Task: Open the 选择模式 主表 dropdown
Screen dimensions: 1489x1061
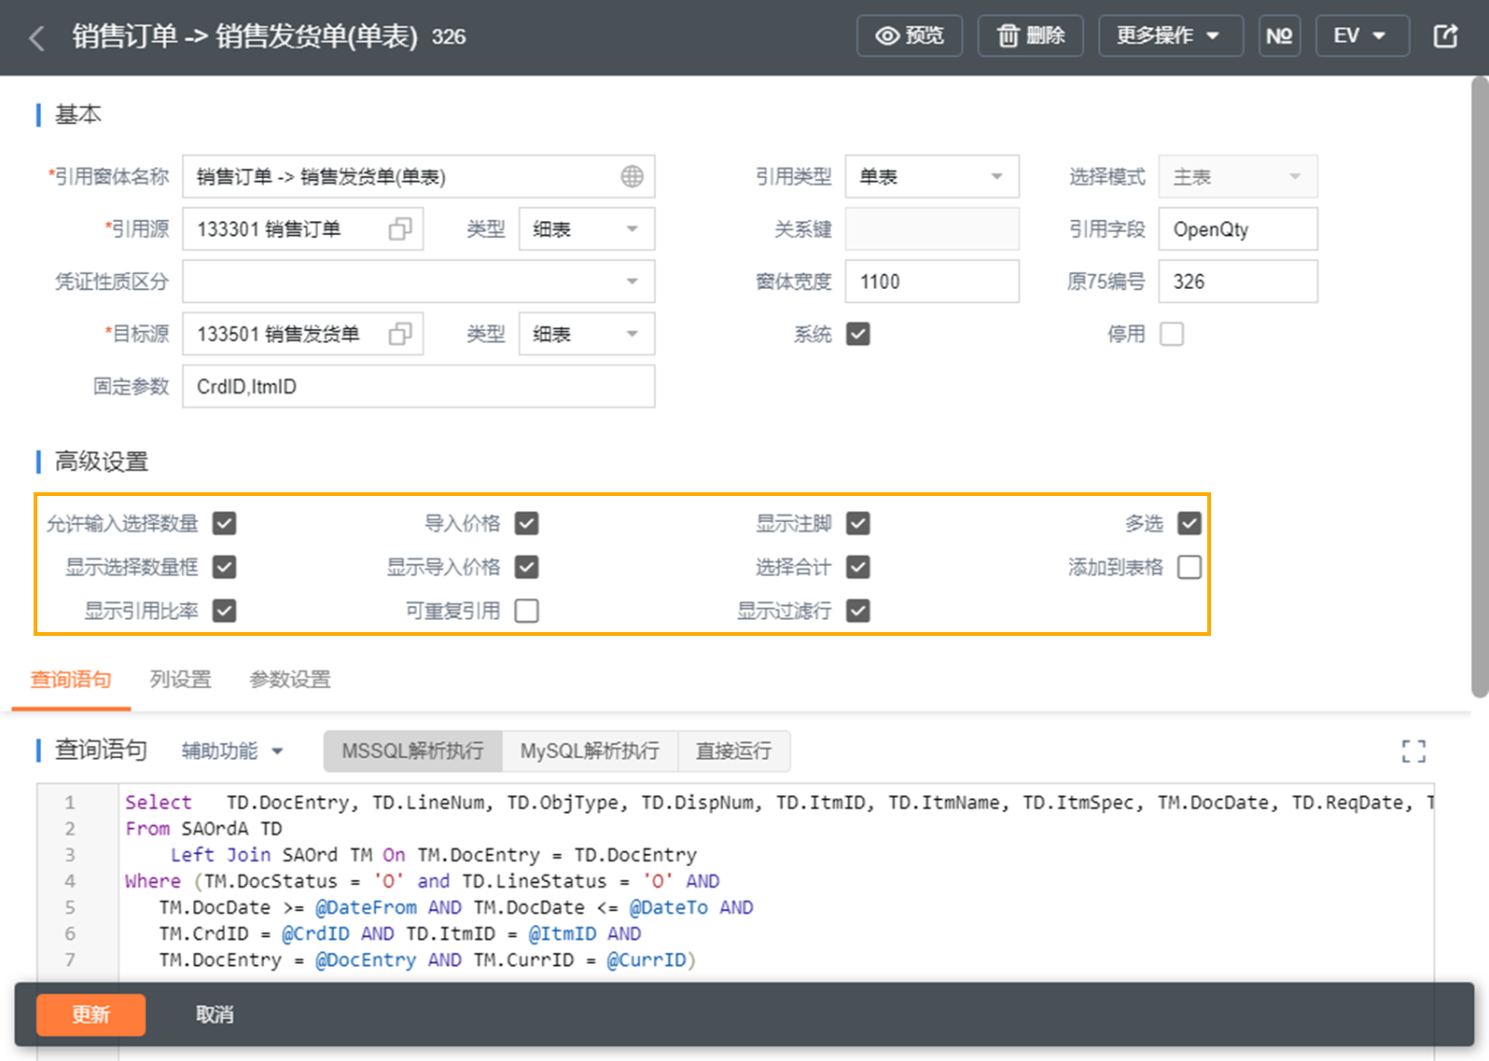Action: click(x=1238, y=176)
